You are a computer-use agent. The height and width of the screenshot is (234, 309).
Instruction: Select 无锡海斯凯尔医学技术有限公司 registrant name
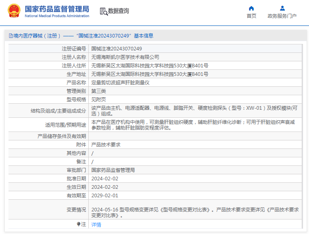125,57
